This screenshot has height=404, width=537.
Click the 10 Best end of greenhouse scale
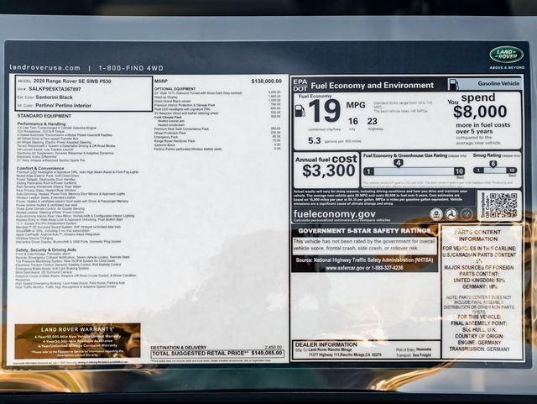459,171
